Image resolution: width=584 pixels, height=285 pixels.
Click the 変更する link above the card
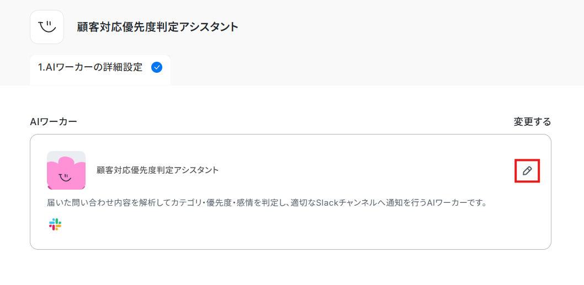click(532, 122)
